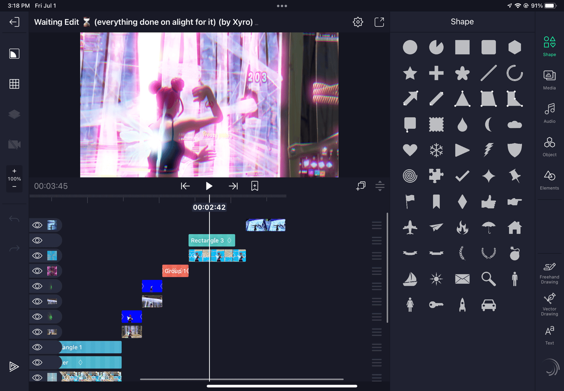Insert the key shape
The height and width of the screenshot is (391, 564).
tap(436, 305)
